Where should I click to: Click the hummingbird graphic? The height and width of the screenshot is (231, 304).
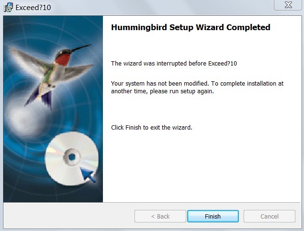click(x=50, y=76)
